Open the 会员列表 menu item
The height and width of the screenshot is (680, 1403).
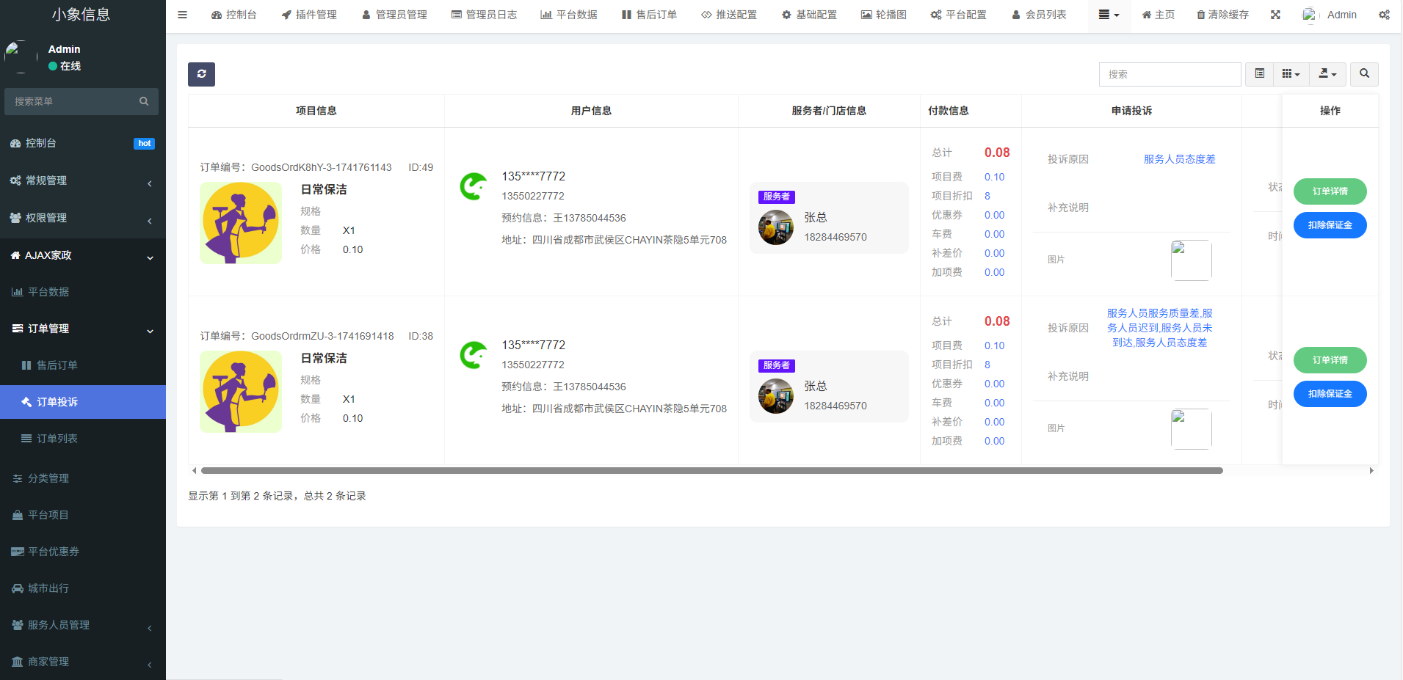pos(1039,14)
